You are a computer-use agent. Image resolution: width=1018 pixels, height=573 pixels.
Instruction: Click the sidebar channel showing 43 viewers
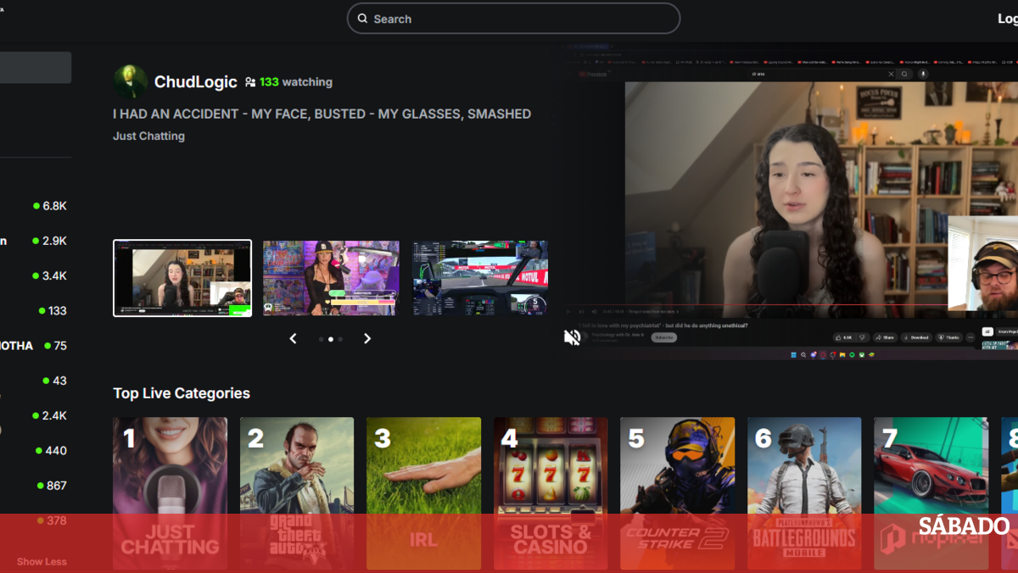pos(36,381)
